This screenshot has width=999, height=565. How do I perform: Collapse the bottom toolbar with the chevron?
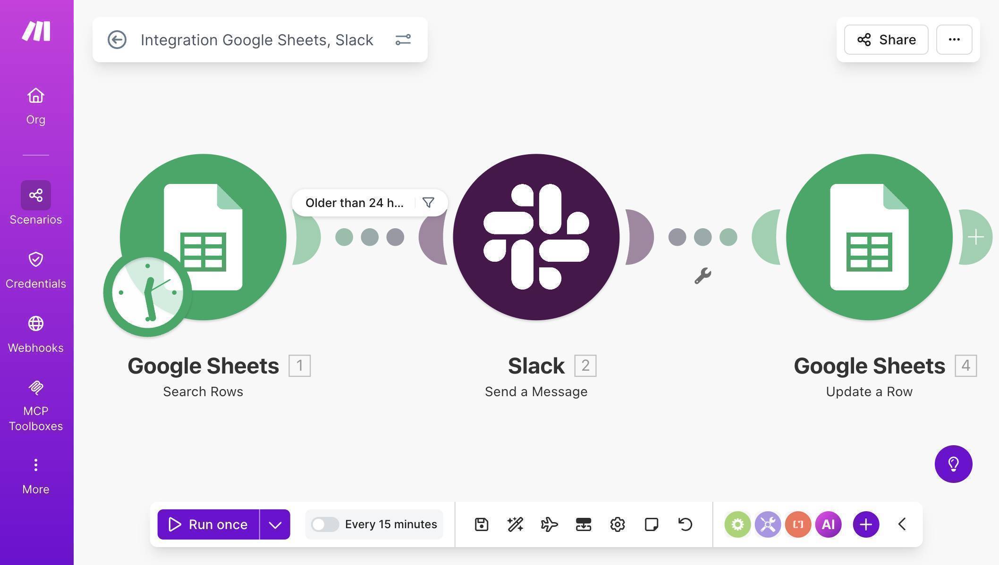(x=902, y=524)
